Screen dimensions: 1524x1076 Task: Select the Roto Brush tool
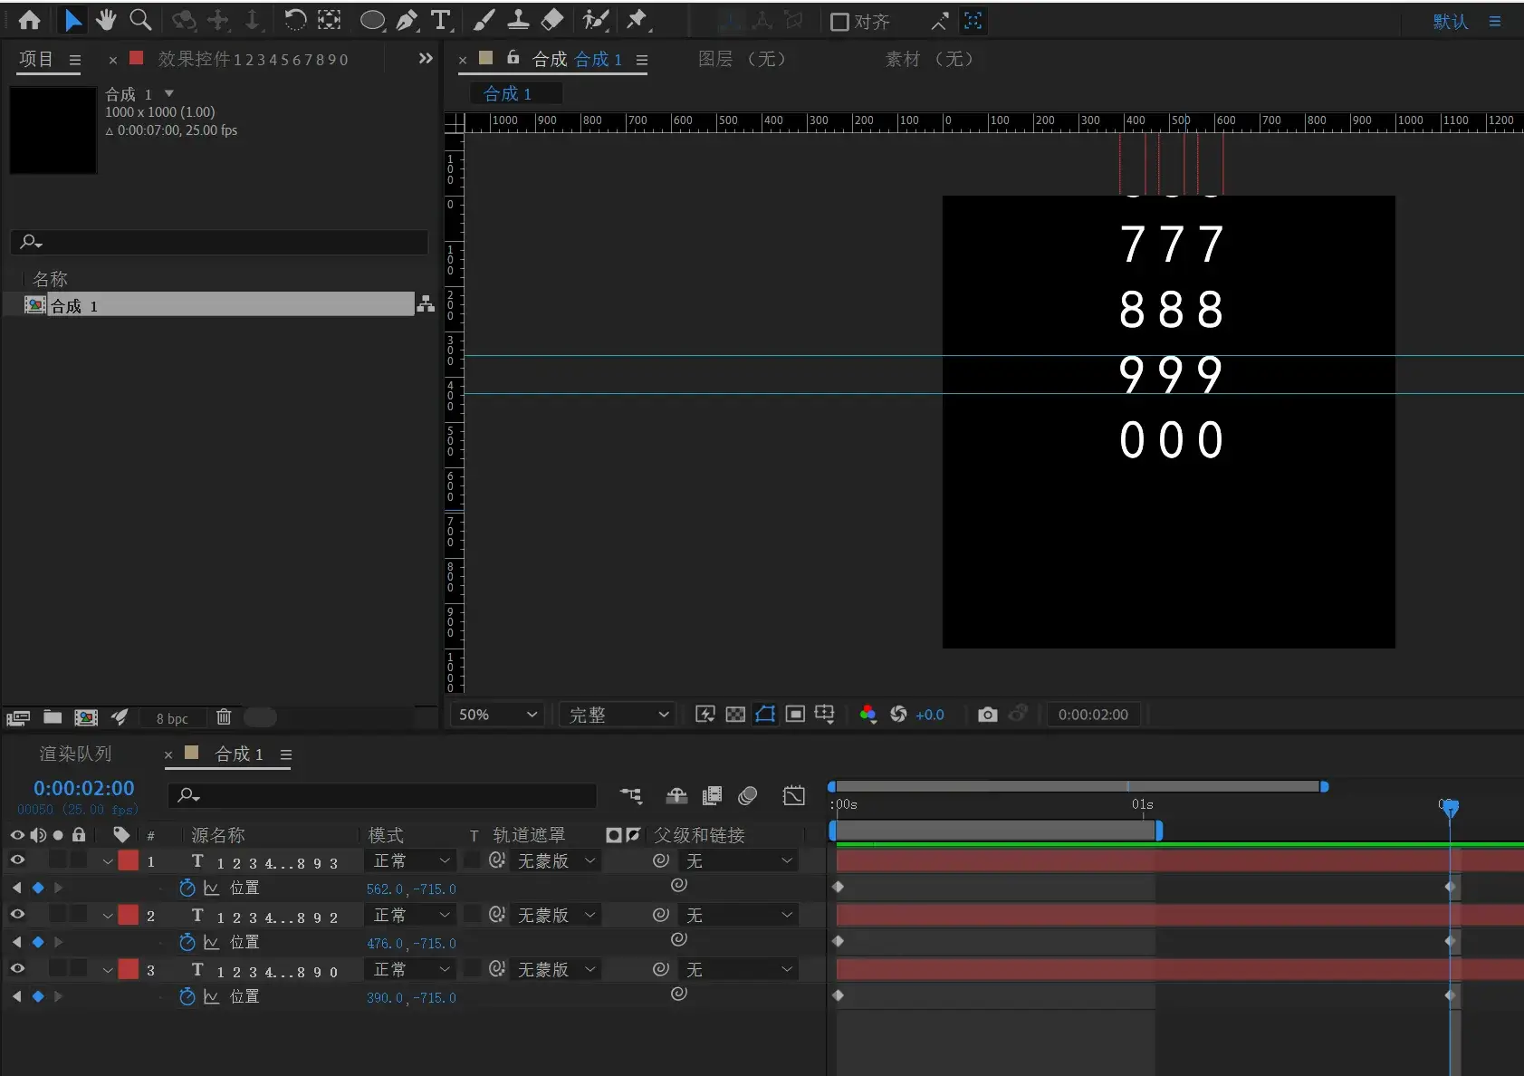595,20
